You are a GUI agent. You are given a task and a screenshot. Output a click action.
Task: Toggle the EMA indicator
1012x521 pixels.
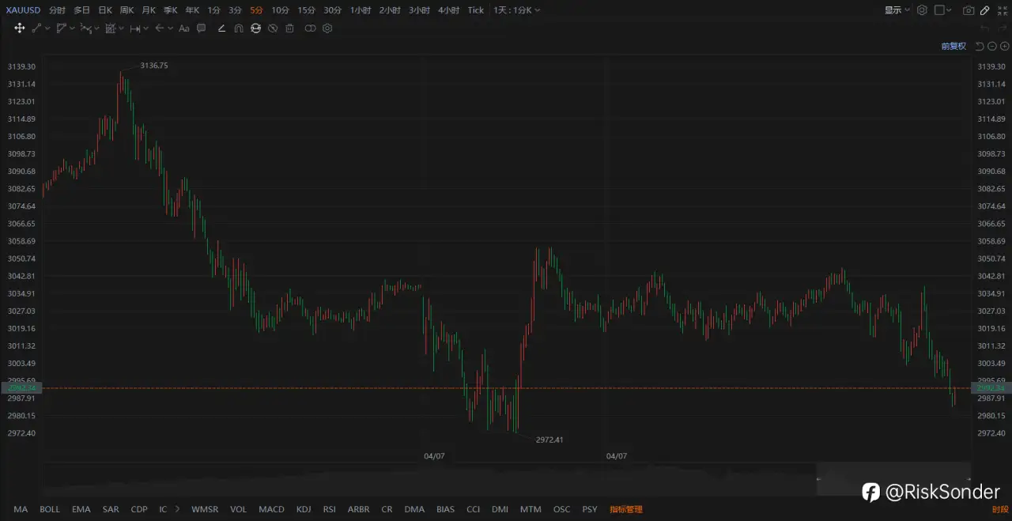click(81, 509)
